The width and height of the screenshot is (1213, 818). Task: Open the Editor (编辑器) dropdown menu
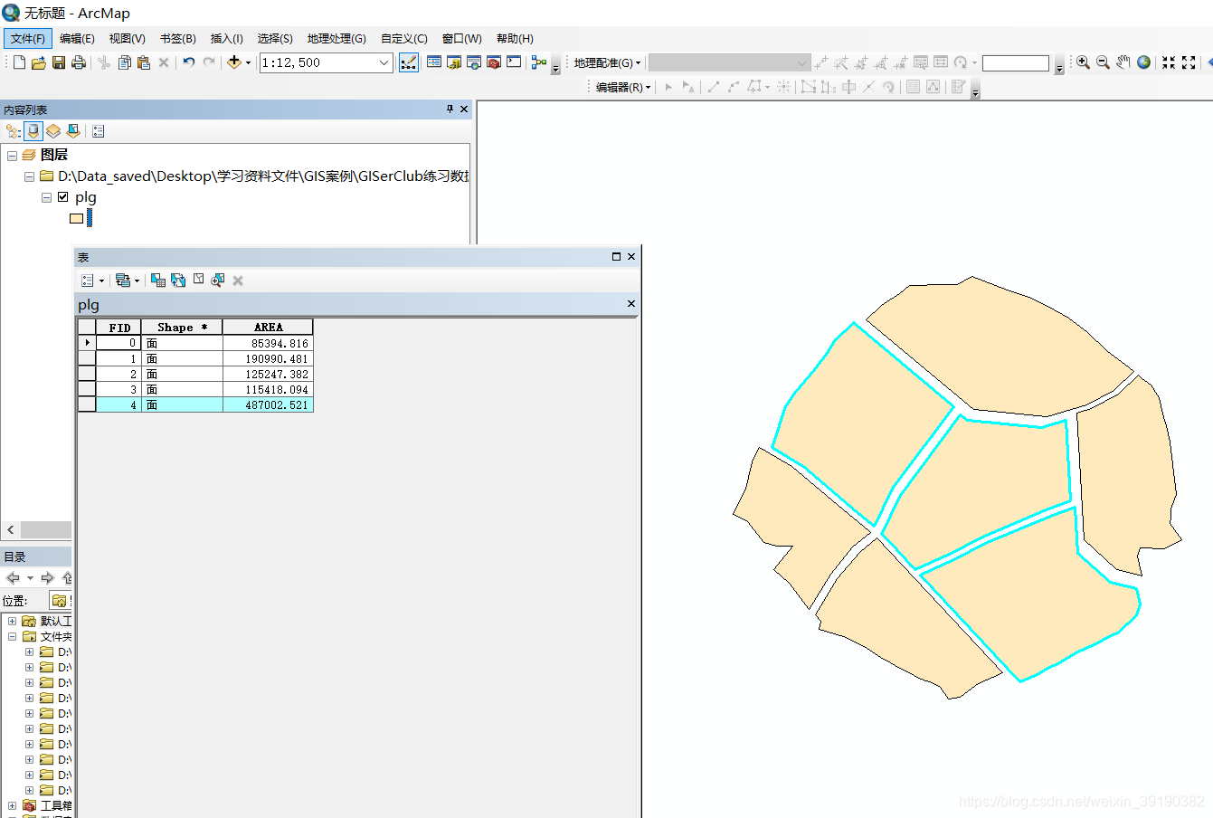click(623, 87)
